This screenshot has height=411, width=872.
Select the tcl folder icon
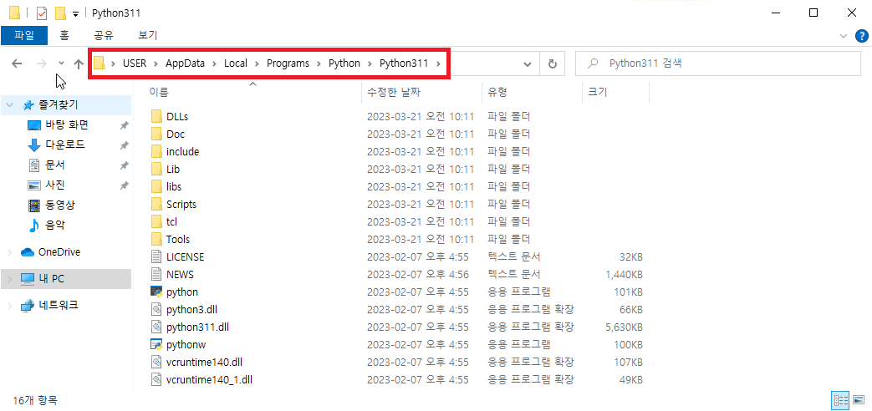pyautogui.click(x=156, y=221)
